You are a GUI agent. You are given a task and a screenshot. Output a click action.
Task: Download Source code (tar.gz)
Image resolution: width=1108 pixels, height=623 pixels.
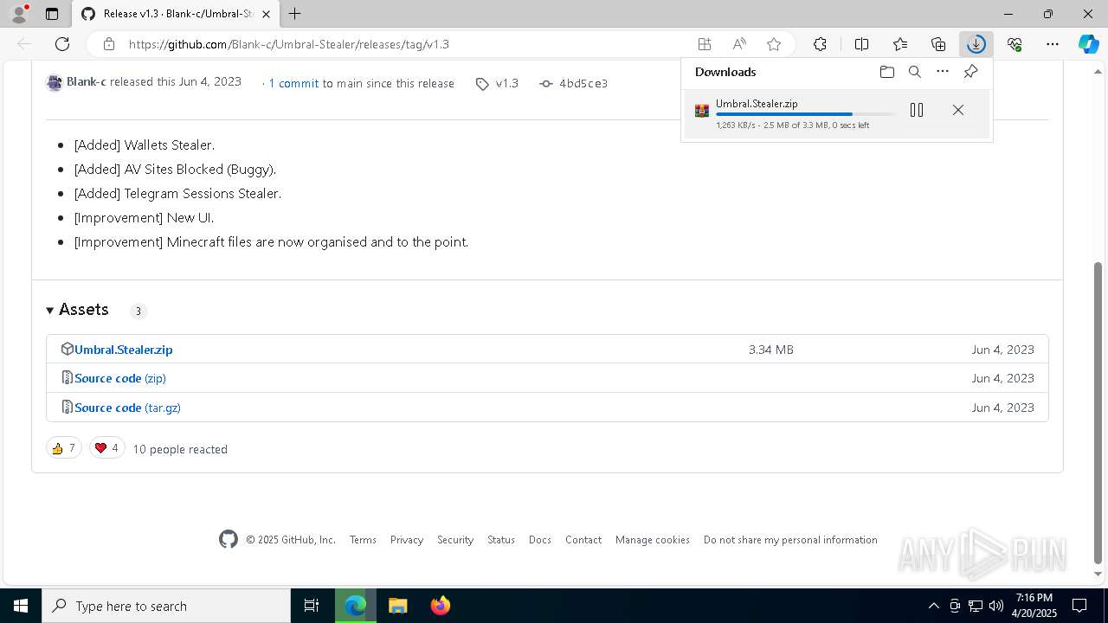click(x=127, y=408)
